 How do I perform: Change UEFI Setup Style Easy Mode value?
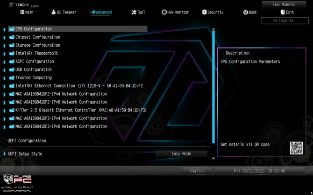(x=181, y=154)
